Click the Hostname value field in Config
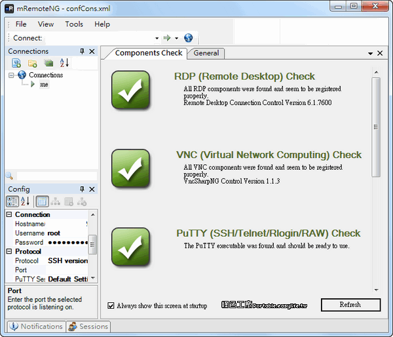Viewport: 393px width, 337px height. pyautogui.click(x=67, y=224)
